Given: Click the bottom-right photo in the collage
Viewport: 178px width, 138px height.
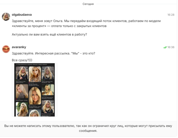Looking at the screenshot, I should coord(48,107).
